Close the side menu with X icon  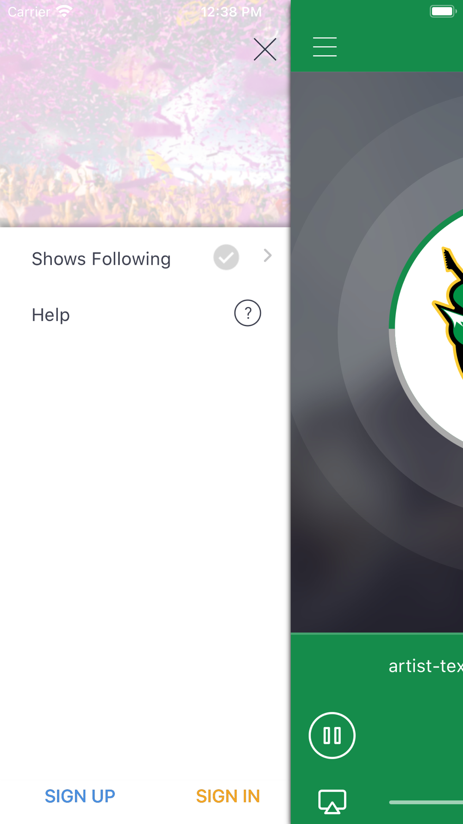click(x=265, y=49)
